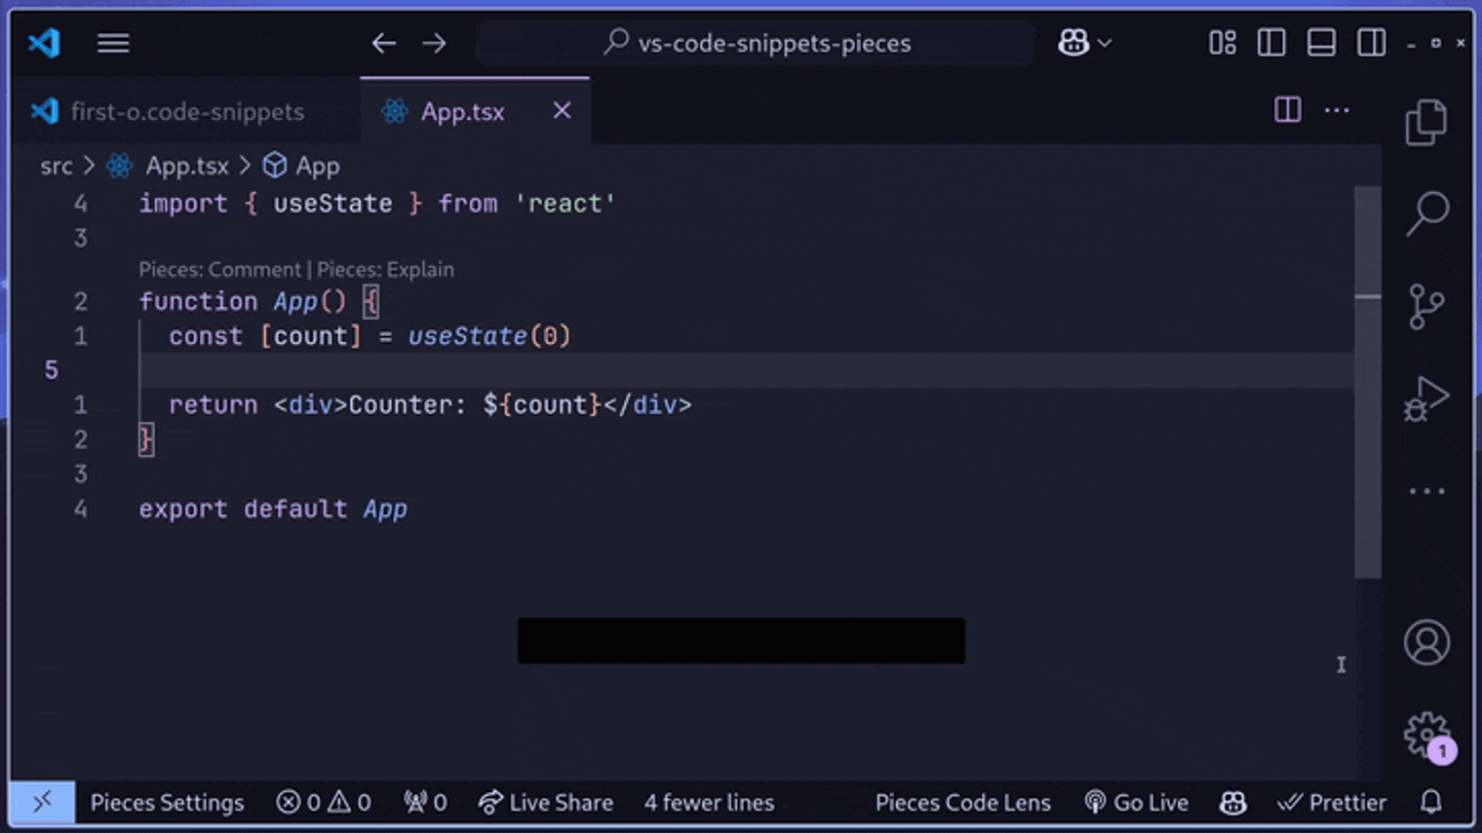The image size is (1482, 833).
Task: Toggle primary side bar visibility
Action: (1271, 43)
